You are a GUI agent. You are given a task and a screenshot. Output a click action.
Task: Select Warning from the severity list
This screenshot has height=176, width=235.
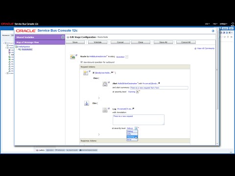[132, 137]
